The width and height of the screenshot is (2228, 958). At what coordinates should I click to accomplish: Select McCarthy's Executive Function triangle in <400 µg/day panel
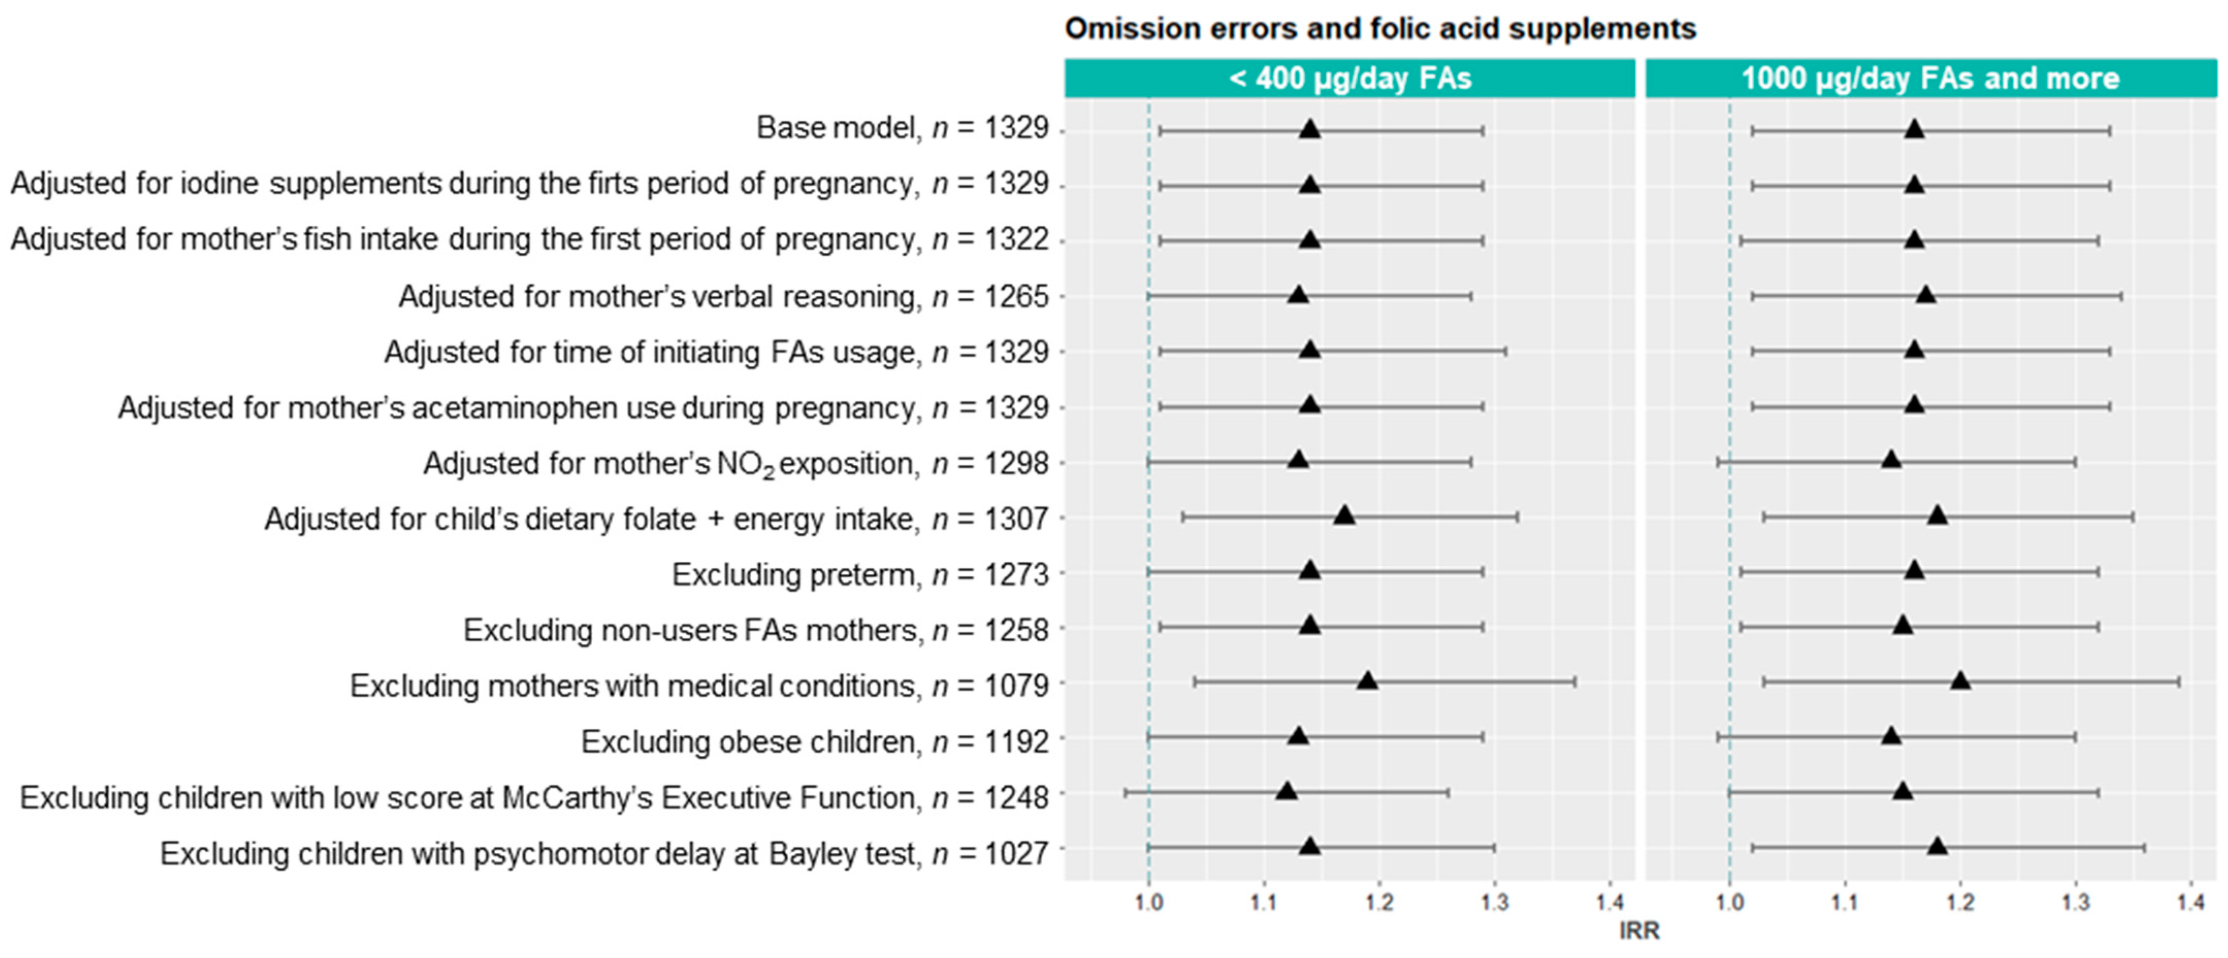(x=1286, y=792)
